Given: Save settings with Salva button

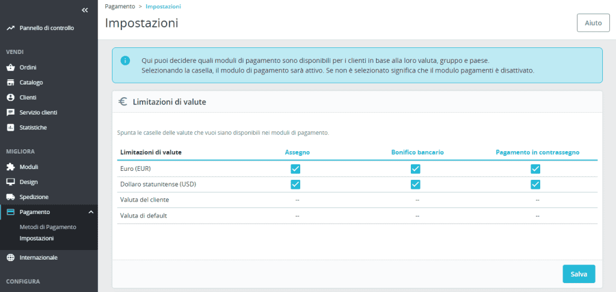Looking at the screenshot, I should 579,274.
